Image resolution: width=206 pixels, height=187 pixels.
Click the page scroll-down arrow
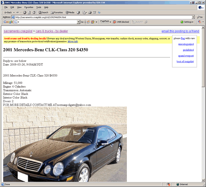(203, 180)
